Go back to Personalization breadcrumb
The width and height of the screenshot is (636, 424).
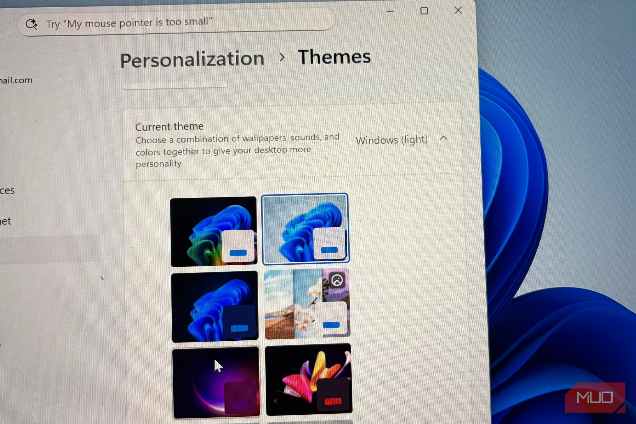pos(192,59)
